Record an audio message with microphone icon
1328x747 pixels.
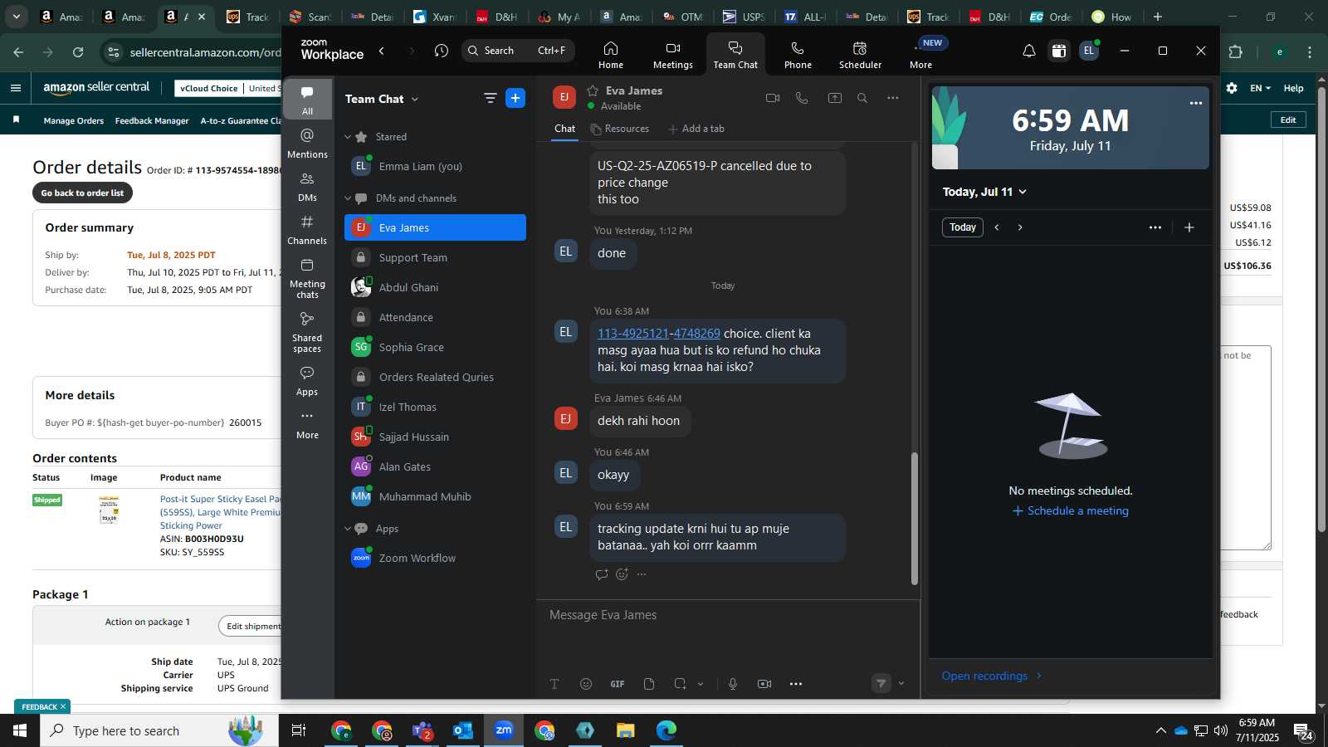pyautogui.click(x=733, y=684)
